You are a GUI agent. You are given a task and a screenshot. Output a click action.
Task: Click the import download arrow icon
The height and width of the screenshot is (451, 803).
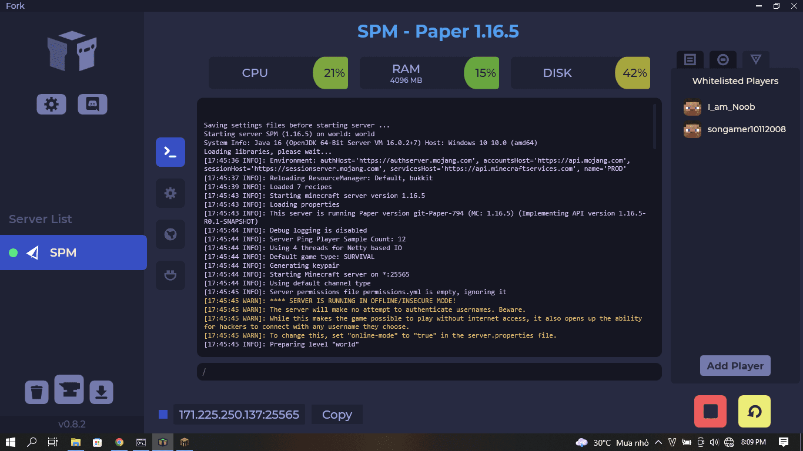pyautogui.click(x=101, y=392)
